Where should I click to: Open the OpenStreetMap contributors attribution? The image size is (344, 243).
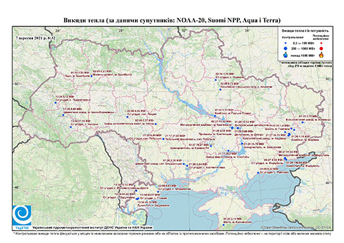tap(296, 227)
